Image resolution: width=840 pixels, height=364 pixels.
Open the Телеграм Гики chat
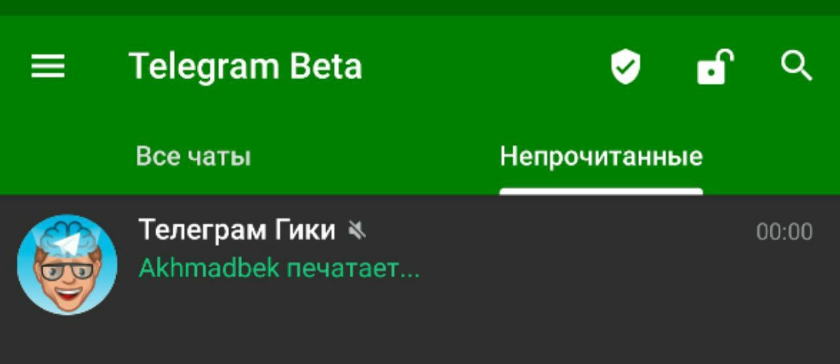tap(420, 264)
